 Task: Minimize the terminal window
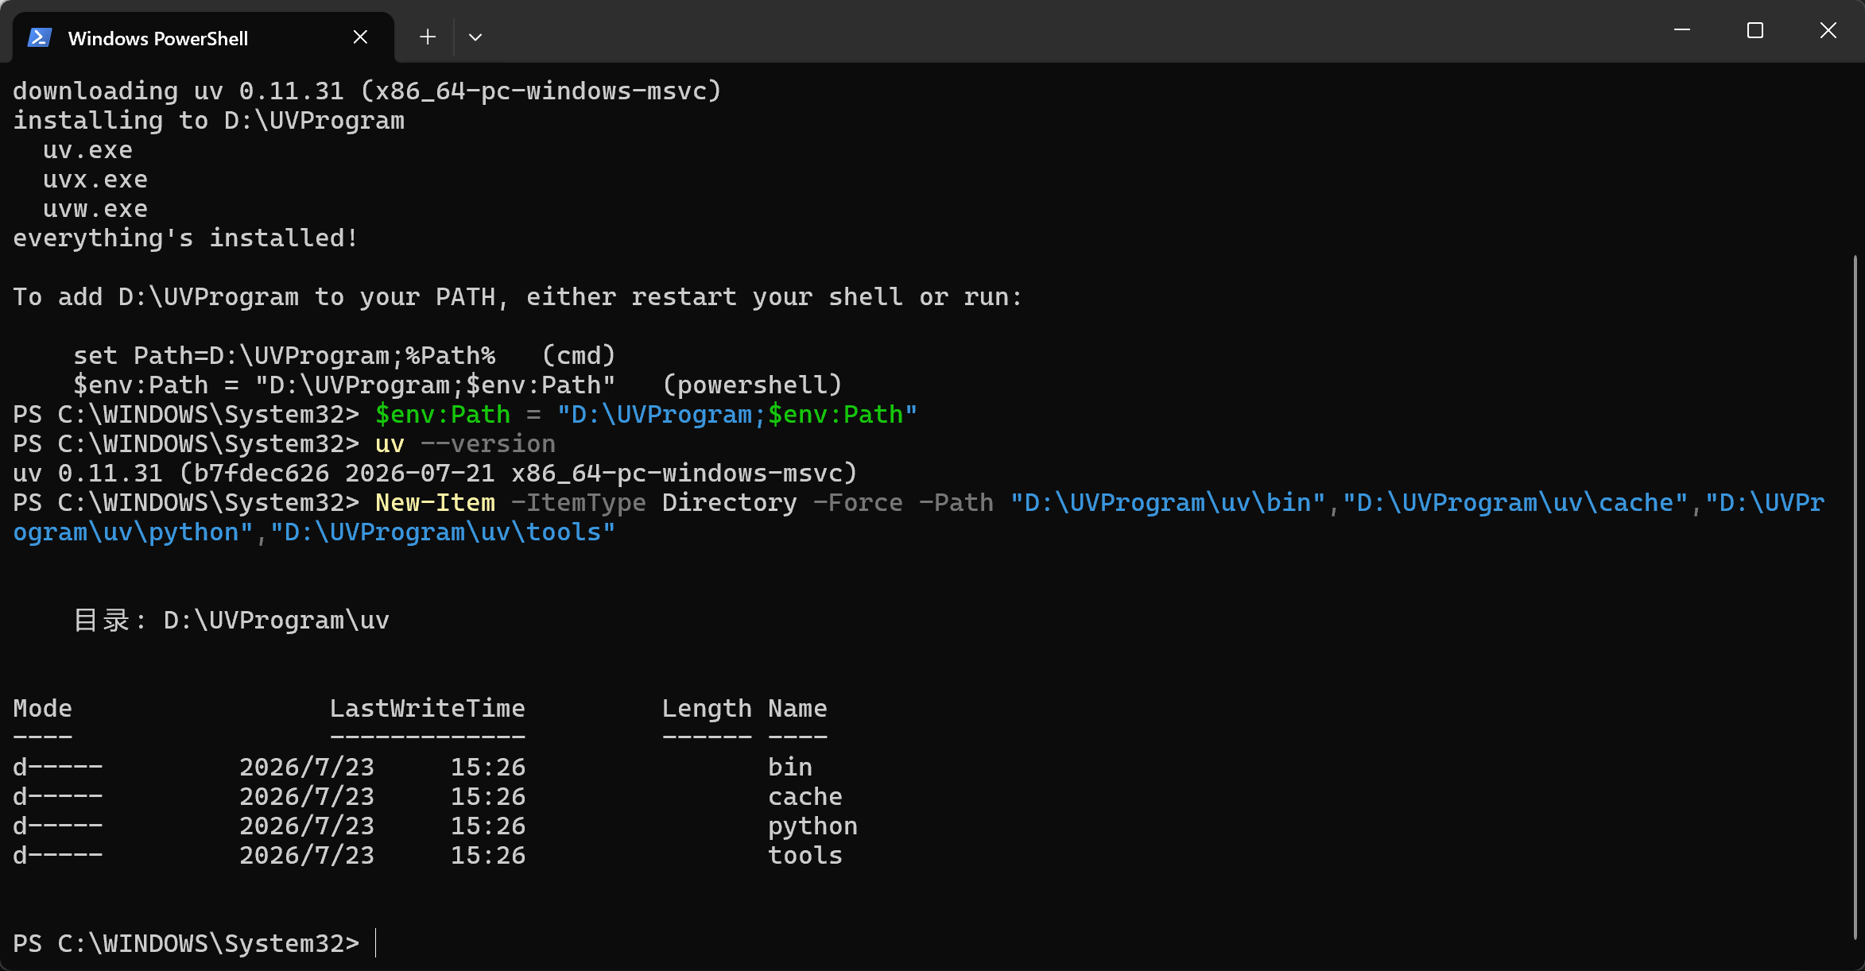point(1682,30)
